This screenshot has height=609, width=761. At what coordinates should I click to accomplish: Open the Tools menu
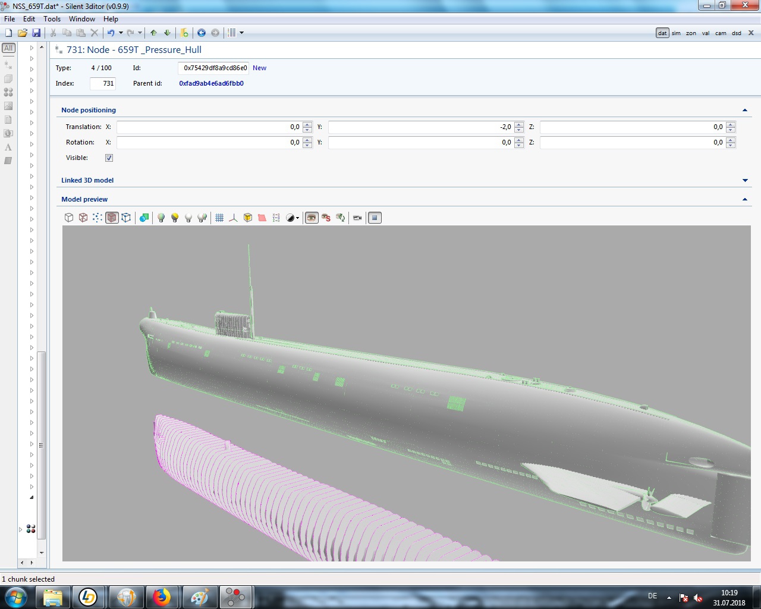click(52, 19)
